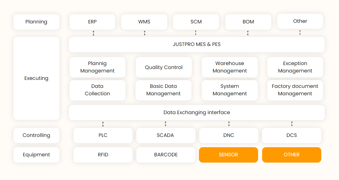Click the arrow icon above PLC
339x180 pixels.
click(x=103, y=124)
